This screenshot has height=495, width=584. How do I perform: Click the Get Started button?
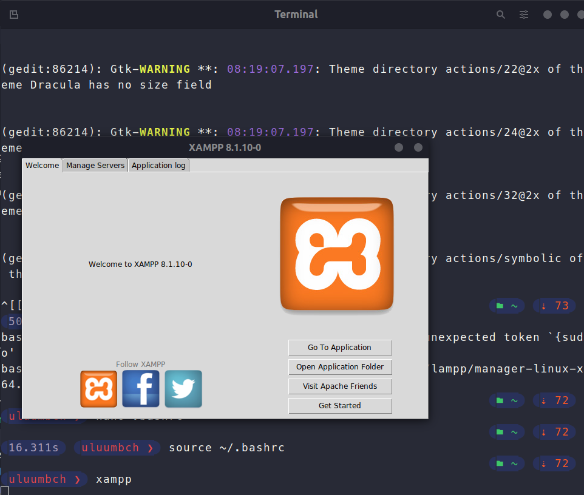tap(340, 405)
